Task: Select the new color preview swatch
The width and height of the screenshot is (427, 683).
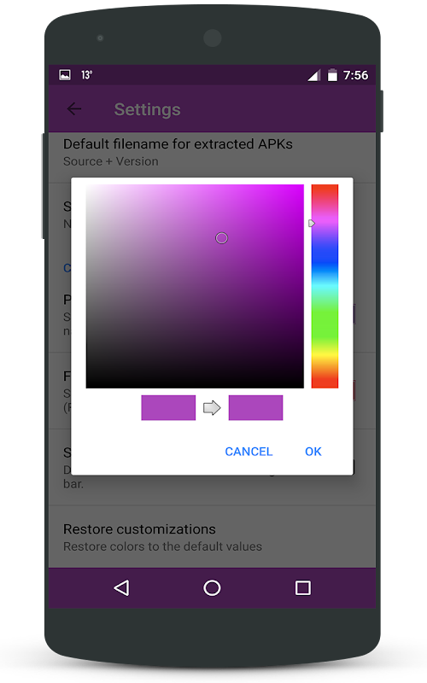Action: pyautogui.click(x=255, y=408)
